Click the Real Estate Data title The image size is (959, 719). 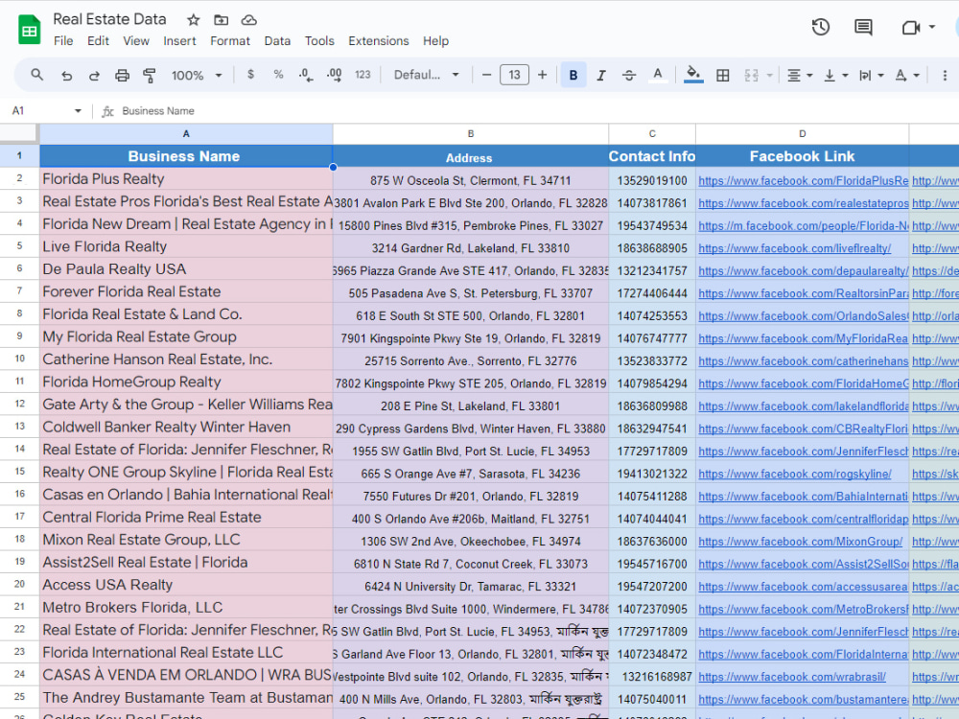coord(109,19)
